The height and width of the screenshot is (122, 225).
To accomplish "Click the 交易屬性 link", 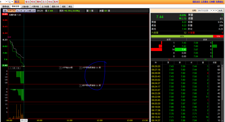I will [204, 2].
